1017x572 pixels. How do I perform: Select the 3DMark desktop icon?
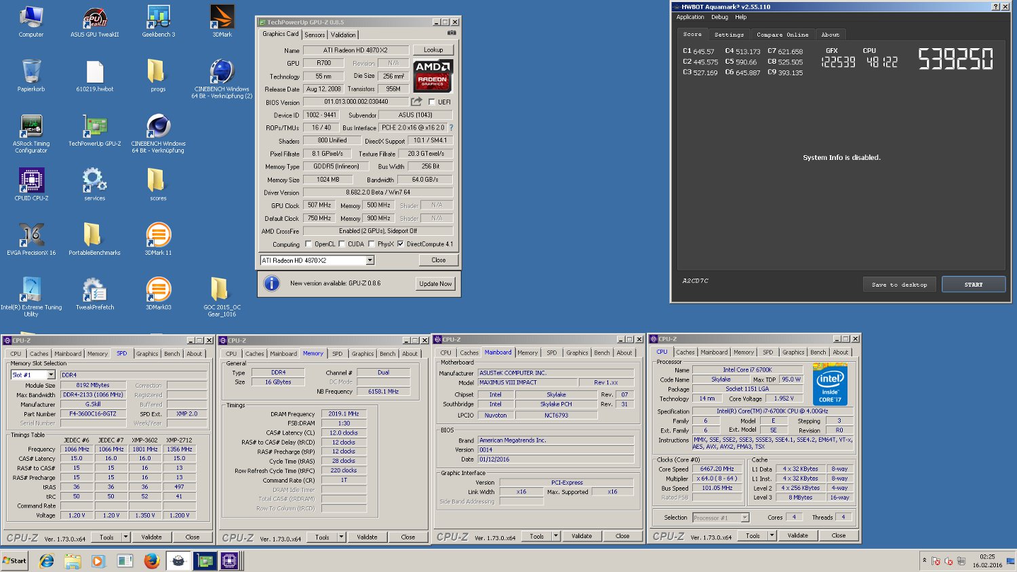click(x=222, y=21)
